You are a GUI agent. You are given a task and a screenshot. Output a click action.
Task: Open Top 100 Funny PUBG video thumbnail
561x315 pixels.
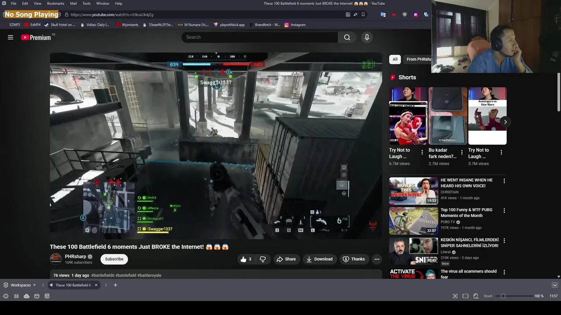(x=413, y=220)
